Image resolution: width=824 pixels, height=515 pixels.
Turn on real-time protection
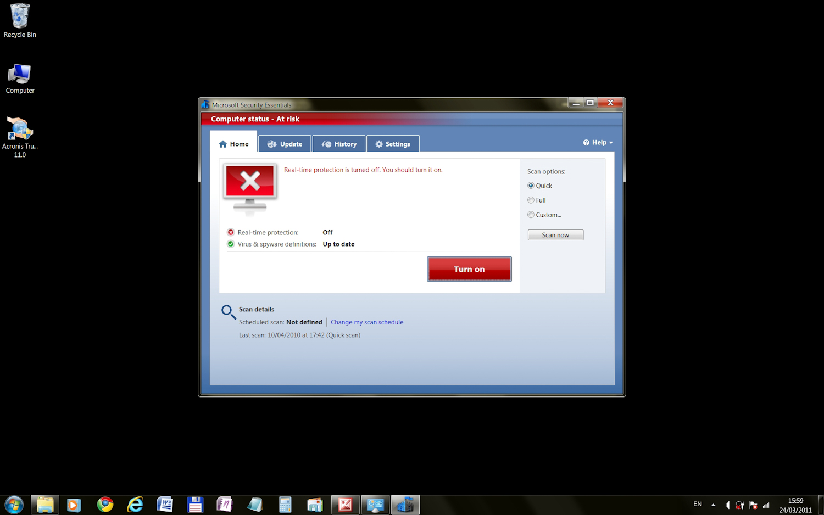pyautogui.click(x=469, y=269)
